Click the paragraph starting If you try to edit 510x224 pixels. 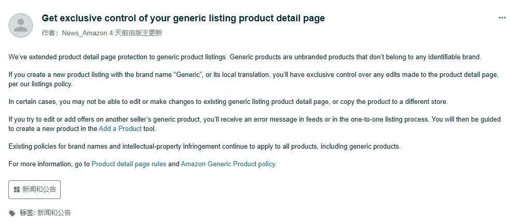(x=254, y=124)
